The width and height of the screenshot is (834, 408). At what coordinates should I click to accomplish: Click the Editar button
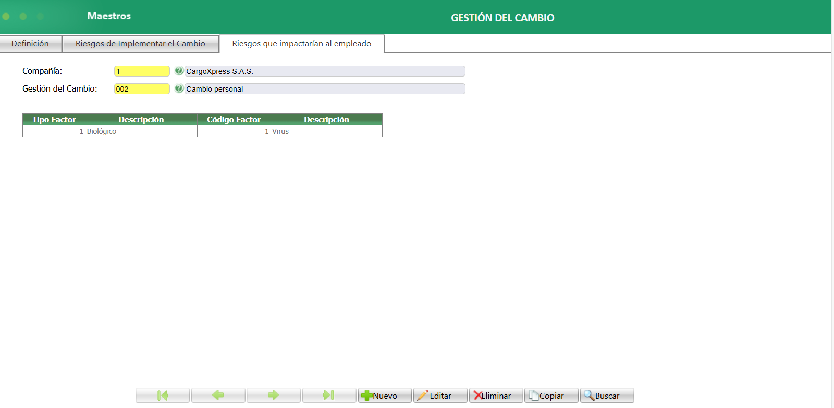click(440, 396)
